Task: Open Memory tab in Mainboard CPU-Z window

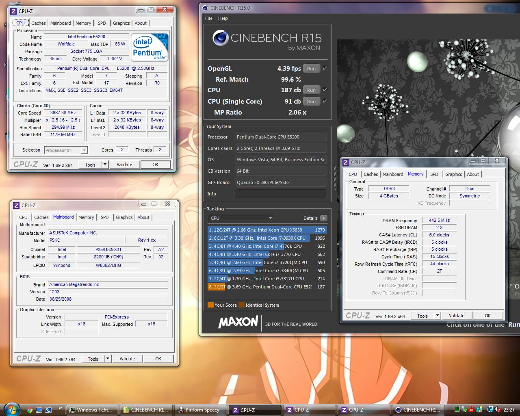Action: [x=86, y=217]
